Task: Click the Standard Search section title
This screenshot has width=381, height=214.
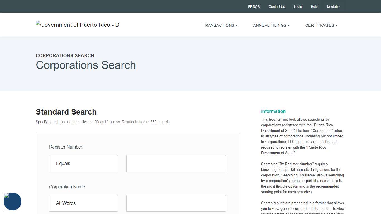Action: point(66,112)
